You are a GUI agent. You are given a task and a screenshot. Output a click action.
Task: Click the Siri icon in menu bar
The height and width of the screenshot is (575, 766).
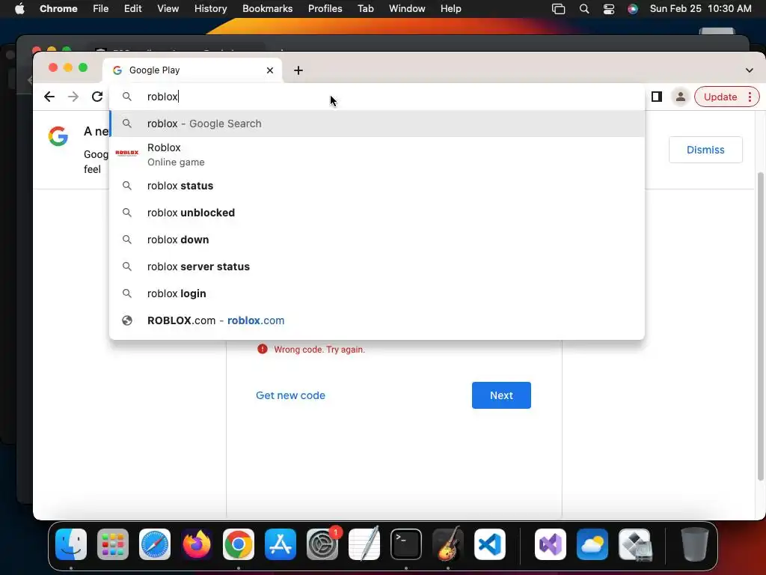pos(633,9)
